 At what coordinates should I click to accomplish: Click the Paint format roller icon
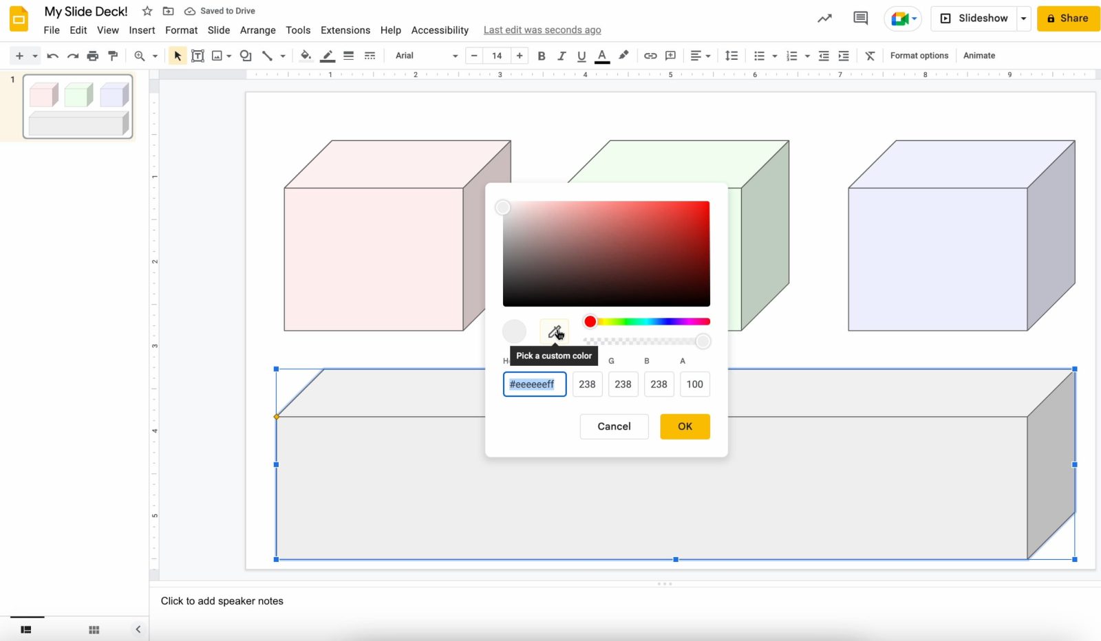[x=113, y=56]
